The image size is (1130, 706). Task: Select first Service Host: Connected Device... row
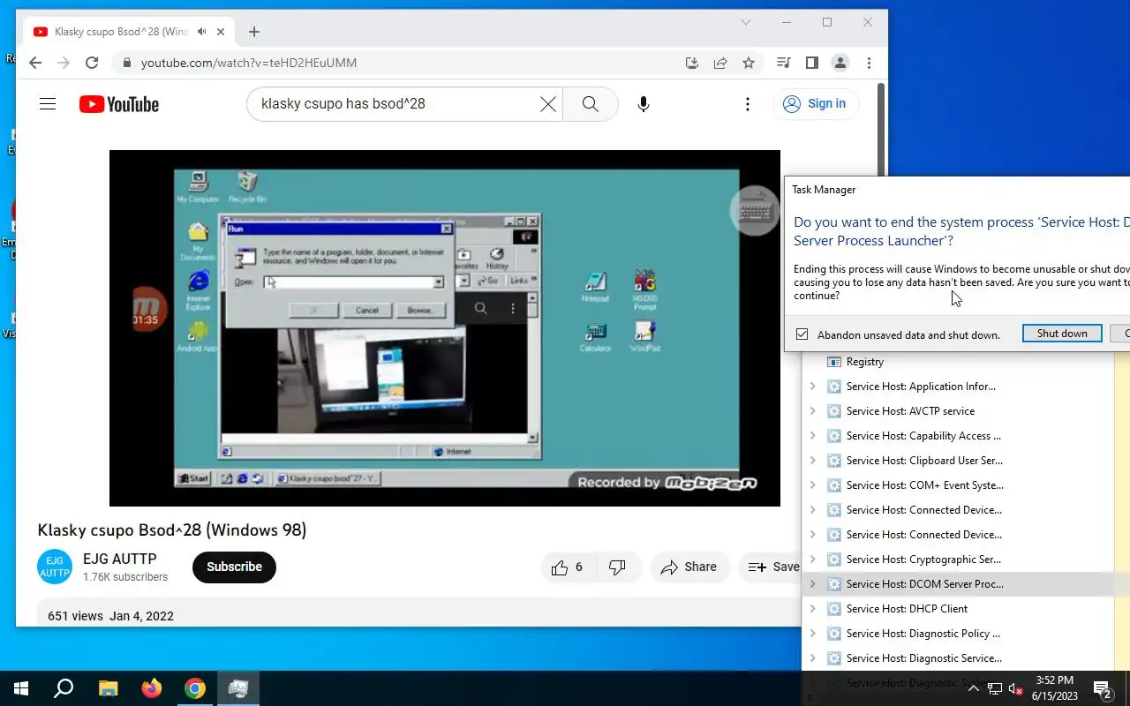coord(958,510)
